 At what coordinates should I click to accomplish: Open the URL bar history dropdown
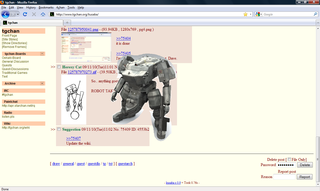click(250, 14)
